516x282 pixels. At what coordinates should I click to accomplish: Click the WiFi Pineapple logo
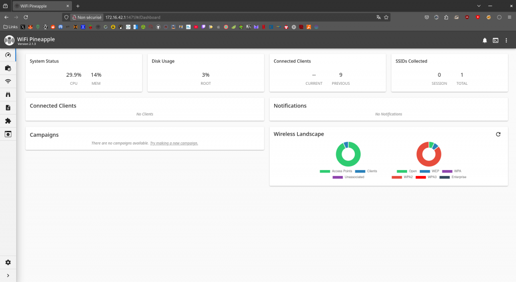coord(9,40)
